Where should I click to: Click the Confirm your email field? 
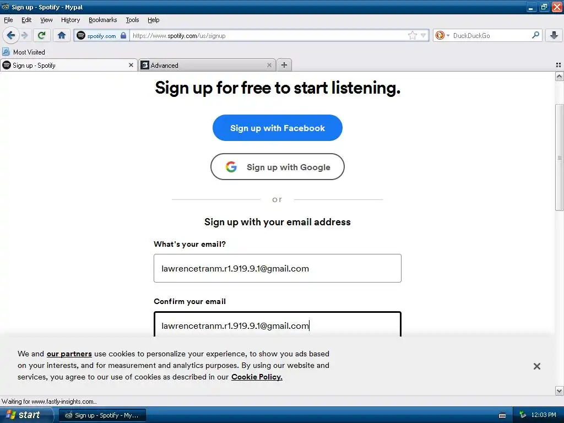(278, 324)
